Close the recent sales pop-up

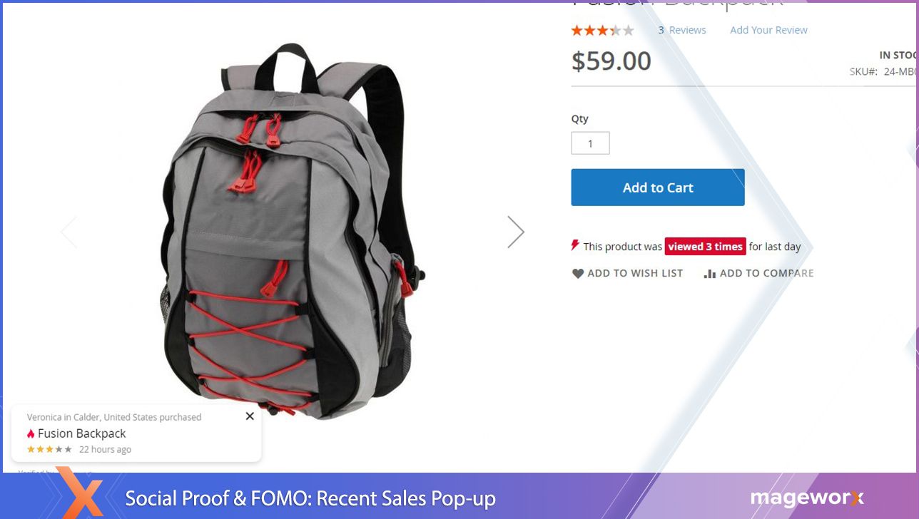(x=250, y=416)
